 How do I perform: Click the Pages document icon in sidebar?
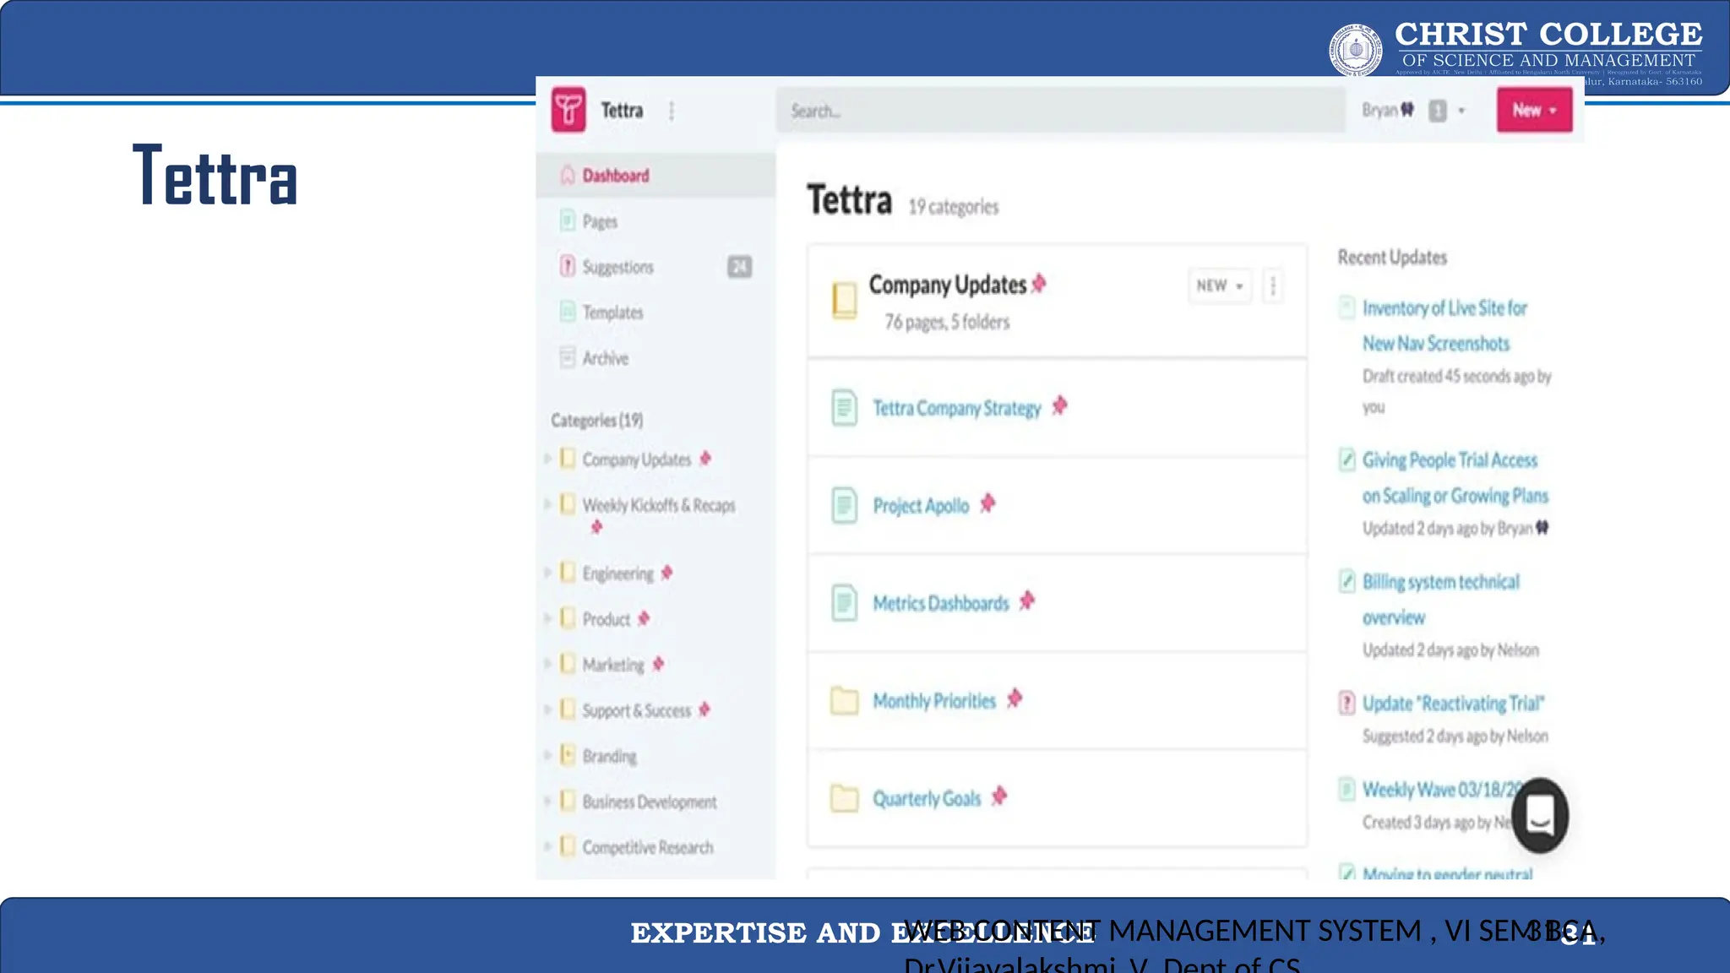(x=568, y=220)
